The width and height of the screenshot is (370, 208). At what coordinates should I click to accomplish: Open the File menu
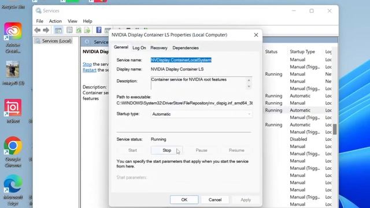[40, 21]
